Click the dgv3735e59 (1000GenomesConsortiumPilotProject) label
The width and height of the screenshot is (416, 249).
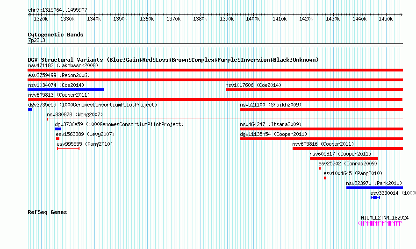93,105
